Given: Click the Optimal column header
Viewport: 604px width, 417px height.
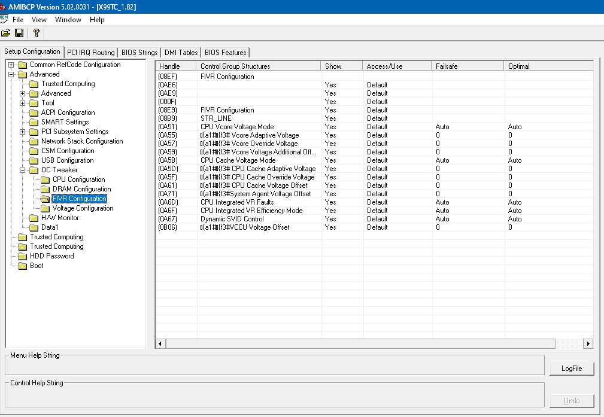Looking at the screenshot, I should coord(548,66).
